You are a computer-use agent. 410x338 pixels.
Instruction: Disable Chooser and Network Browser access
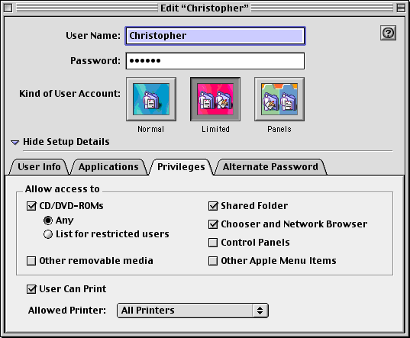point(213,224)
